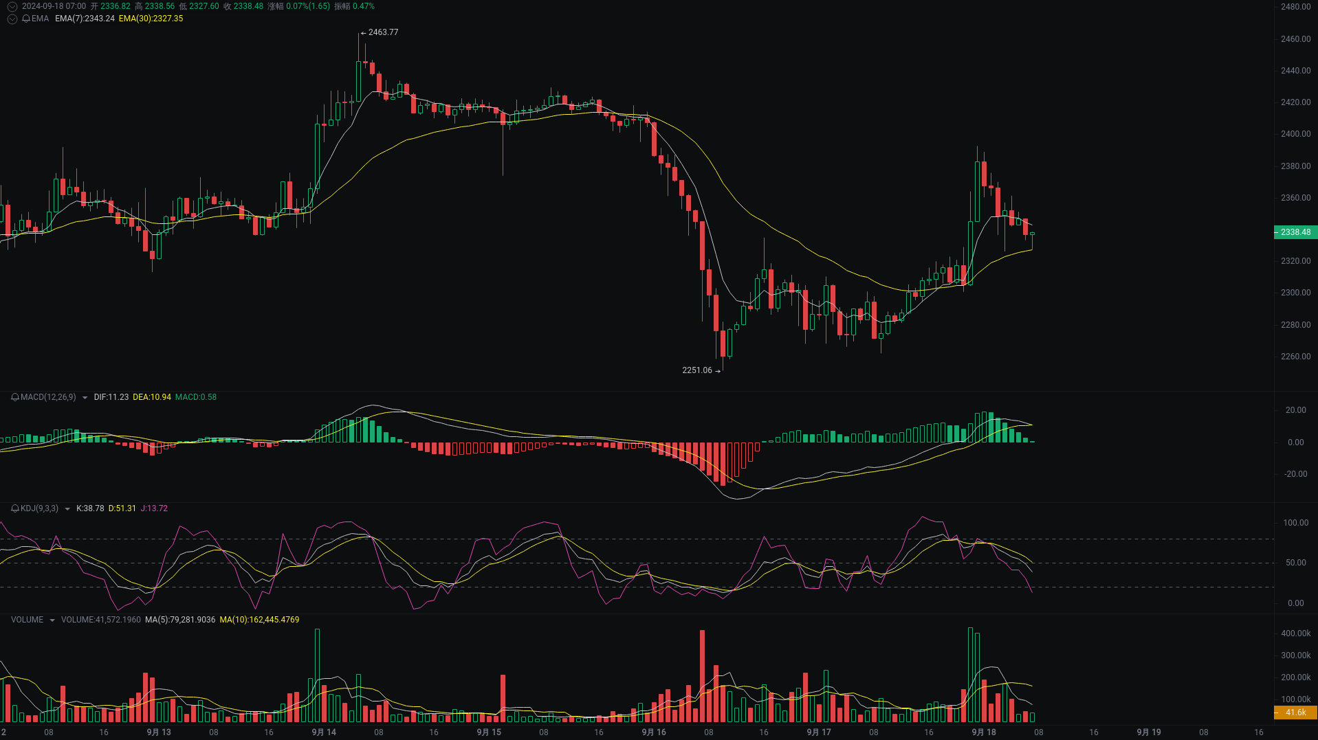Click the MACD alert bell icon

coord(15,397)
